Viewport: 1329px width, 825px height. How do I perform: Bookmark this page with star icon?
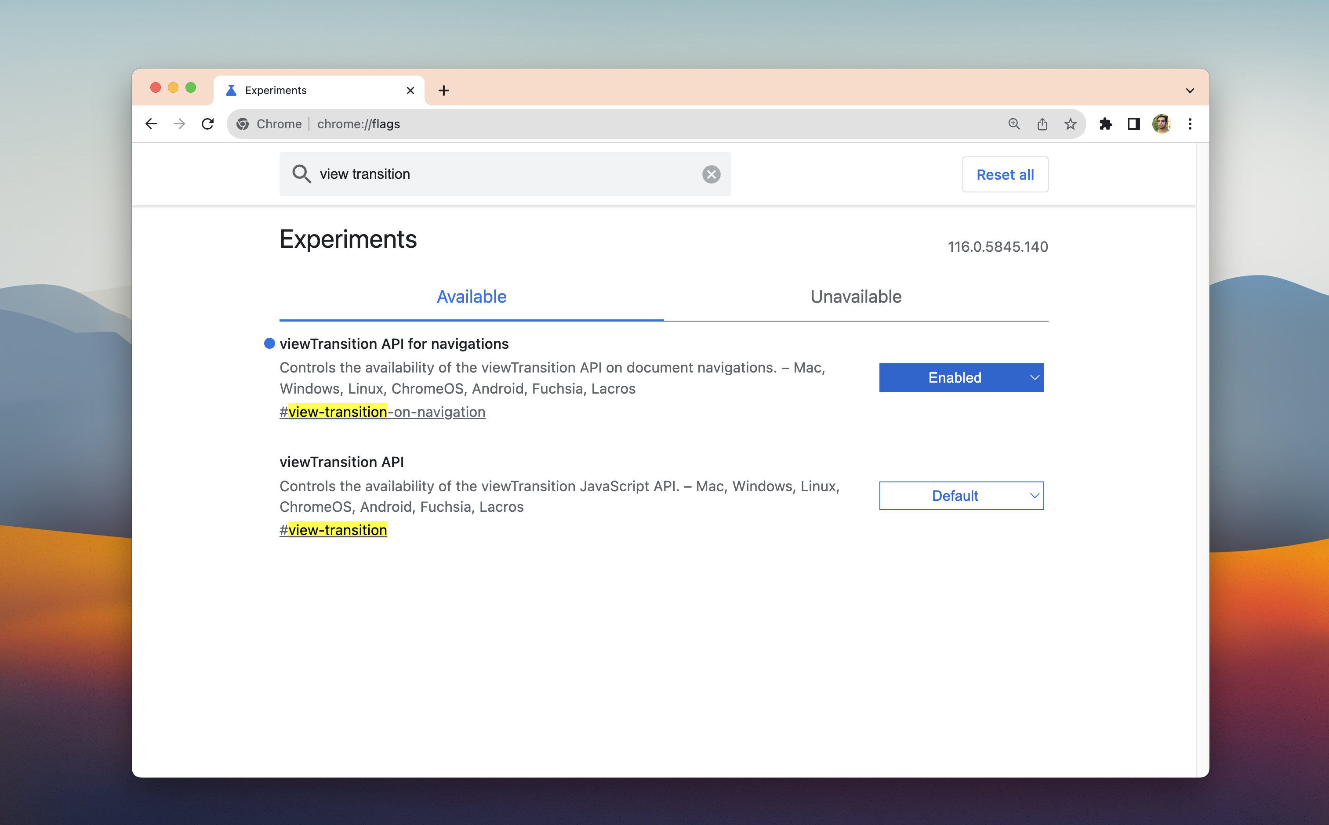click(1070, 124)
